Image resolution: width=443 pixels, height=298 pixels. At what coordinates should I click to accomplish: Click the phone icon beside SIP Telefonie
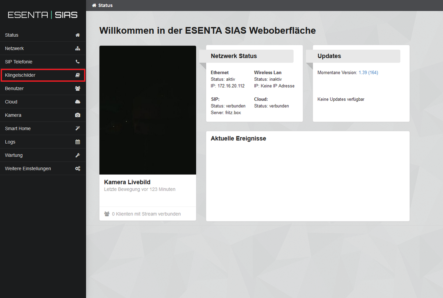pos(77,62)
